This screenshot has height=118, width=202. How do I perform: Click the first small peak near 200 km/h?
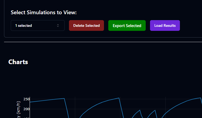(140, 110)
